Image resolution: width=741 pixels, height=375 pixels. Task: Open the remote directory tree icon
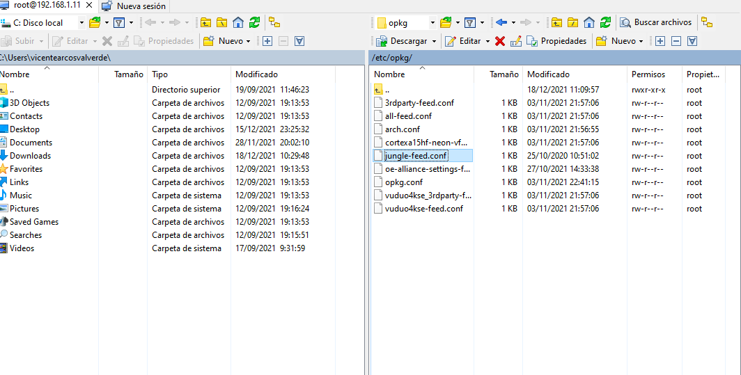[x=708, y=22]
